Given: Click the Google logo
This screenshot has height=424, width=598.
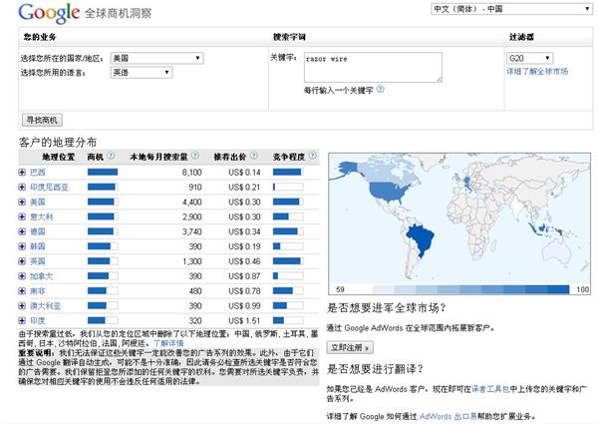Looking at the screenshot, I should [x=49, y=13].
